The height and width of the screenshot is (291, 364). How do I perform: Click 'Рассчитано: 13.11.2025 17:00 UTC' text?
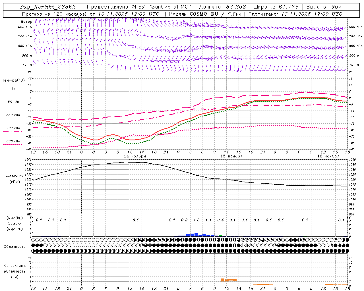[295, 14]
